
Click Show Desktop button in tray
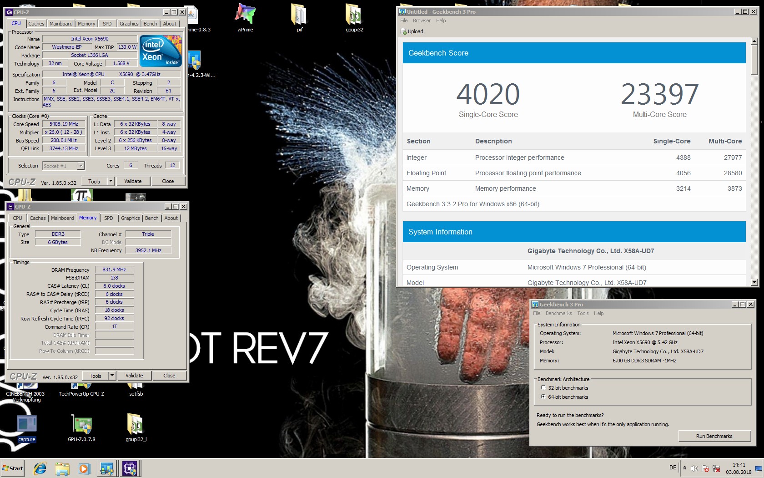coord(758,468)
